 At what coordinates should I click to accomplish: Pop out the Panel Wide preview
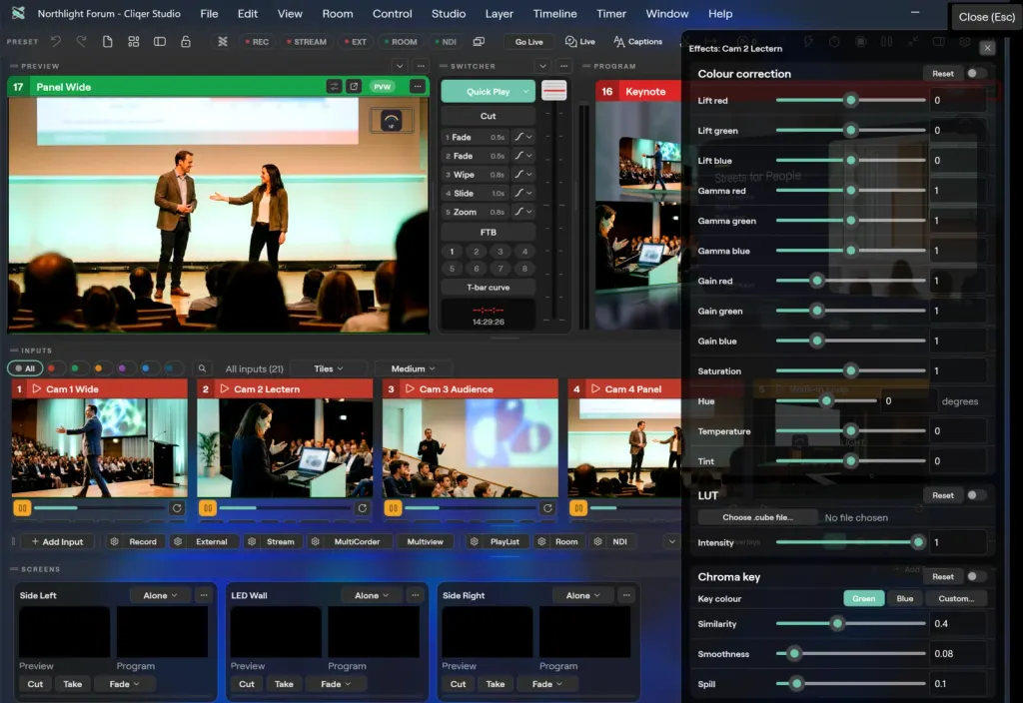point(354,87)
